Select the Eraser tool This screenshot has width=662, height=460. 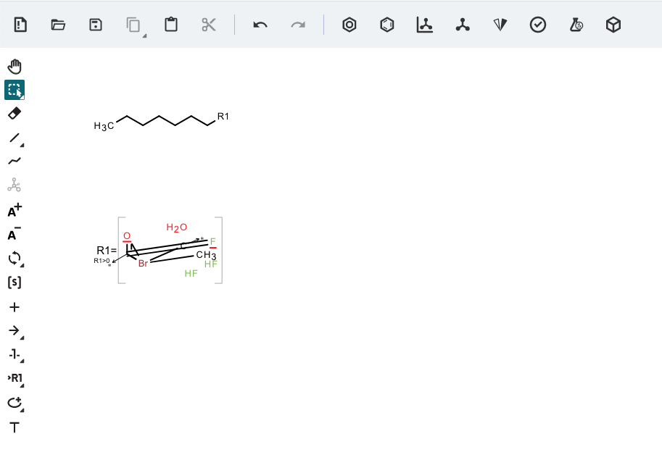coord(15,114)
